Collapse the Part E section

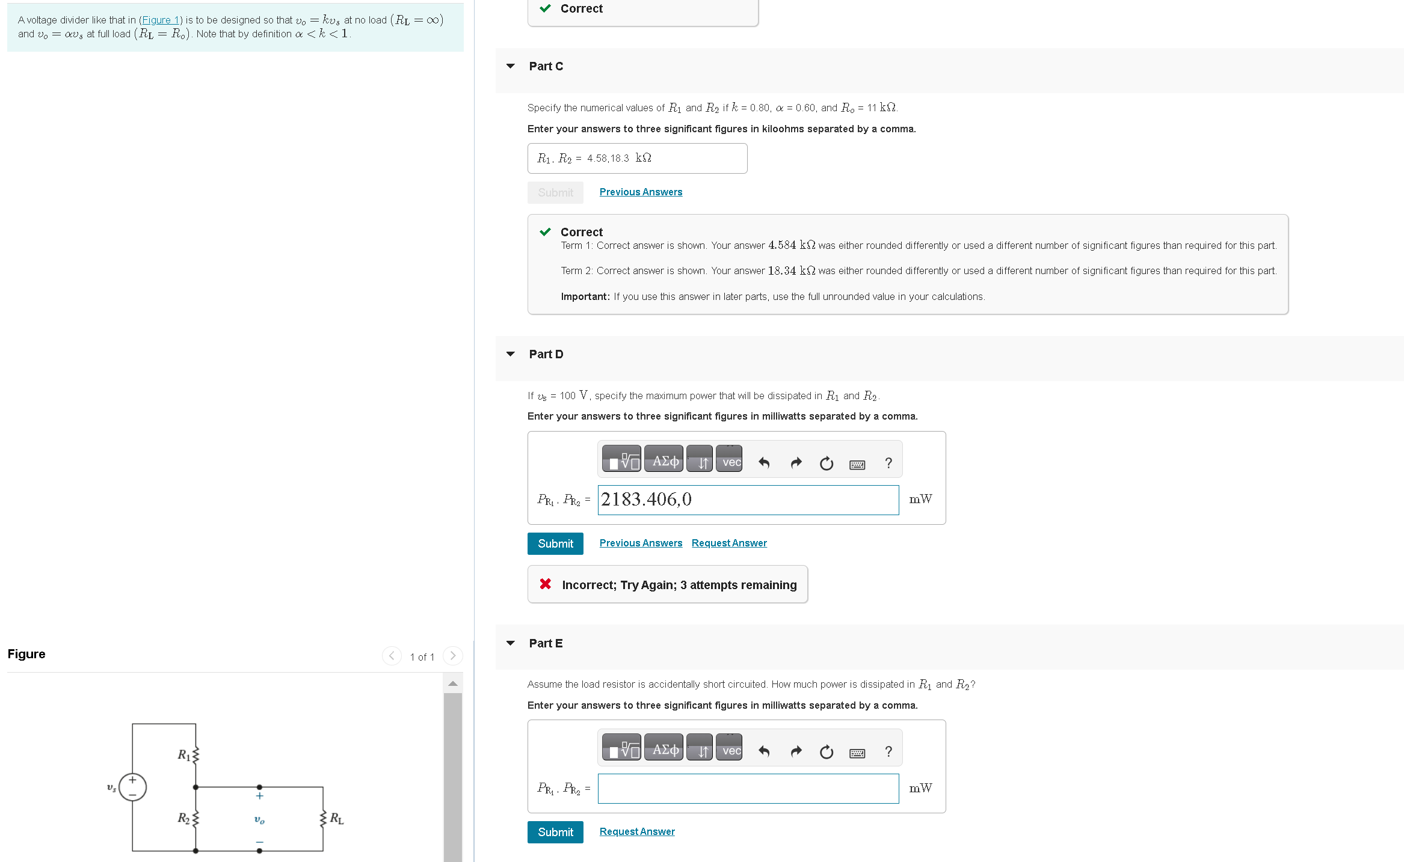point(511,643)
